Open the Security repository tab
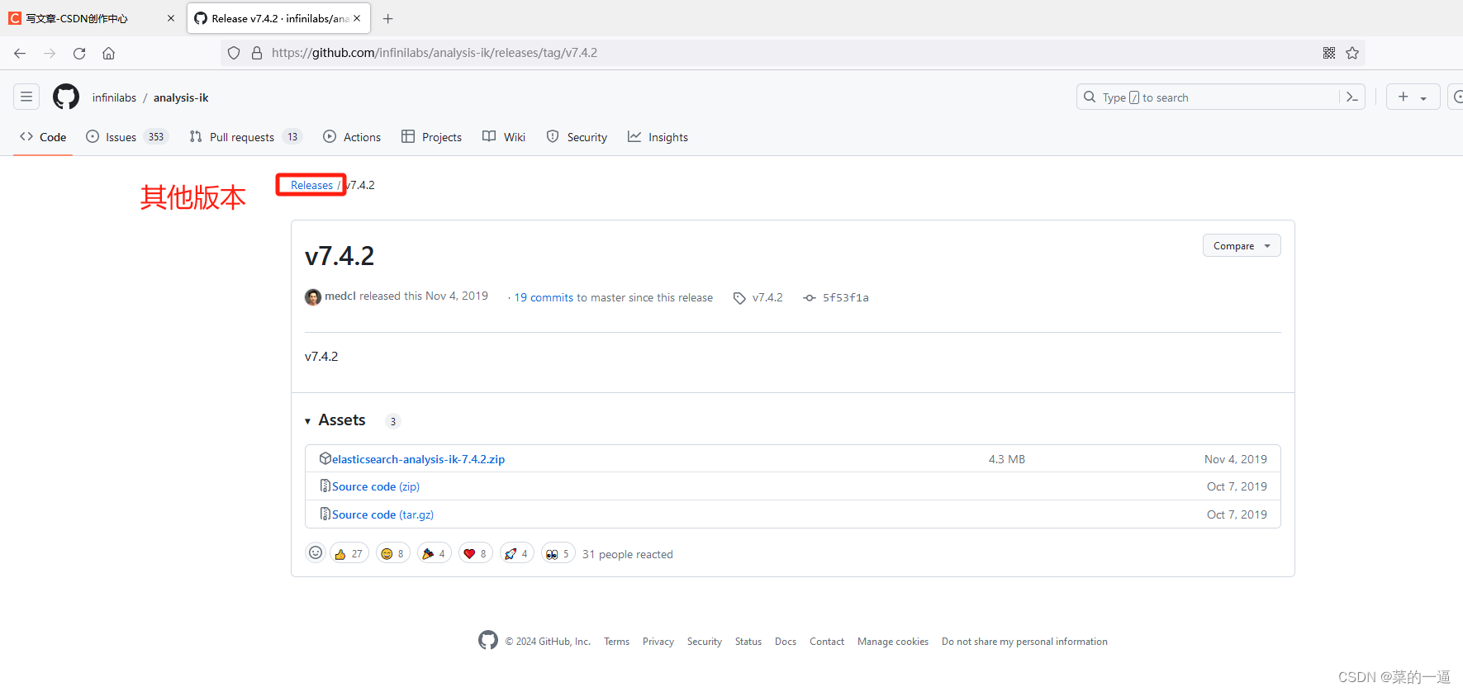This screenshot has width=1463, height=692. [577, 137]
